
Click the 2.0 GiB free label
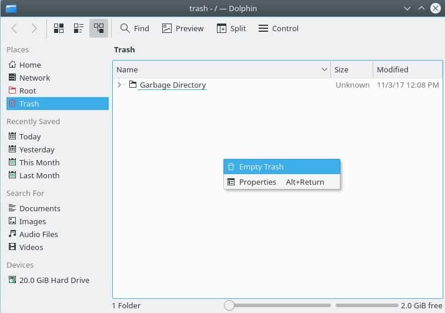[421, 305]
